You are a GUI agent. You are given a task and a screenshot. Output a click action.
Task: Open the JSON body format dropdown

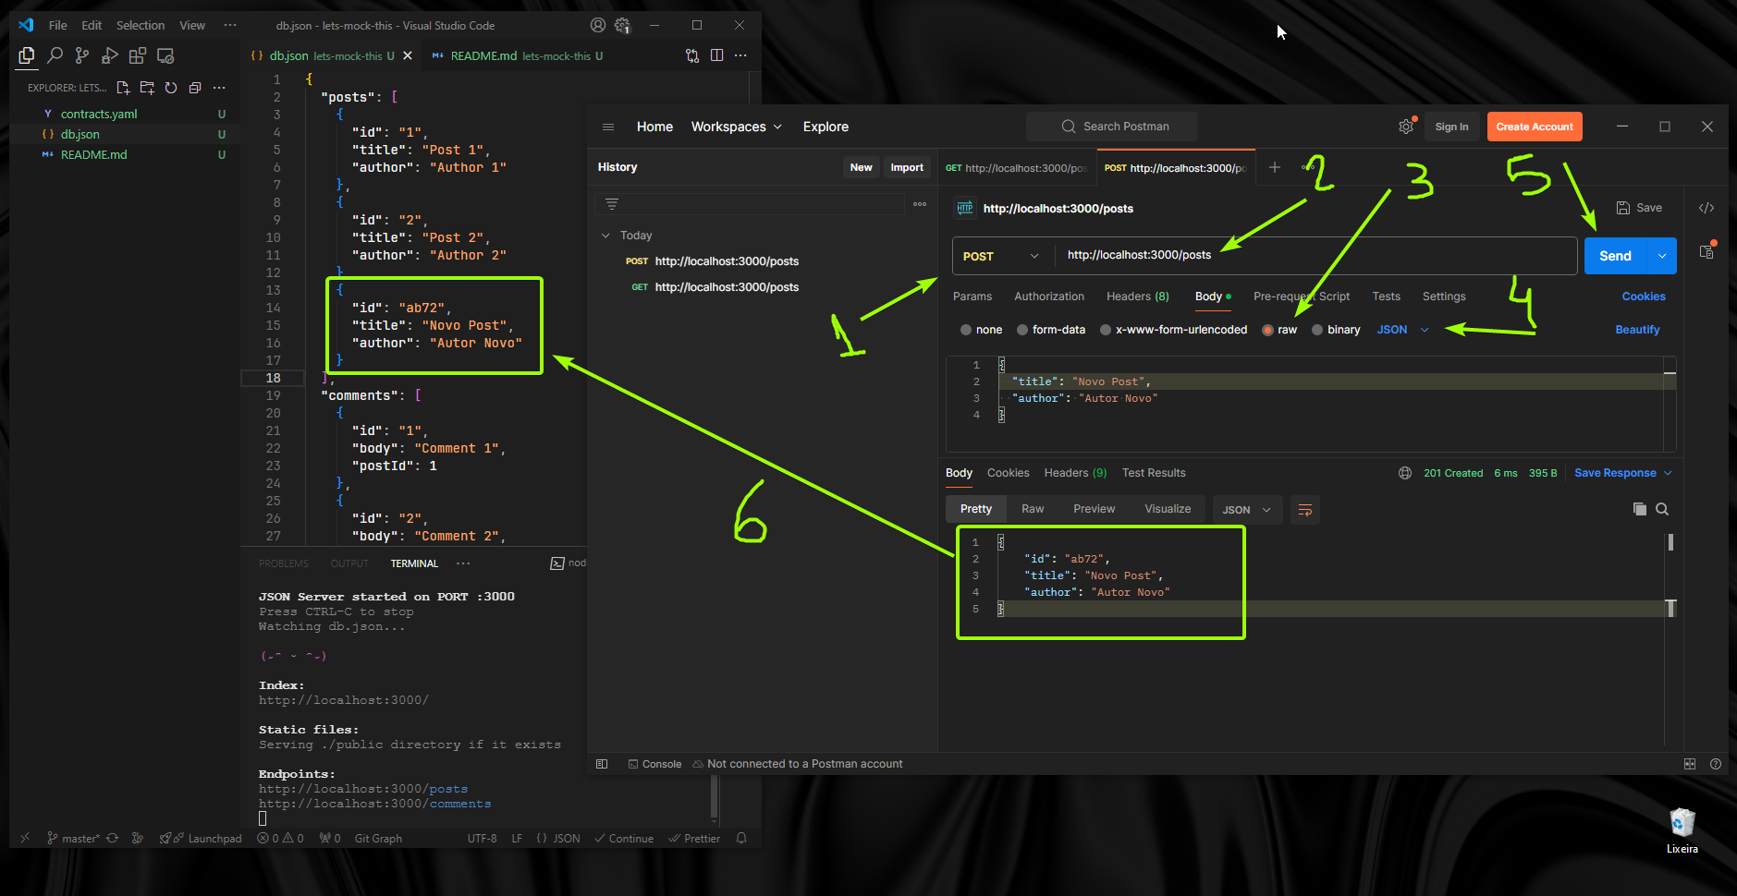(x=1402, y=330)
